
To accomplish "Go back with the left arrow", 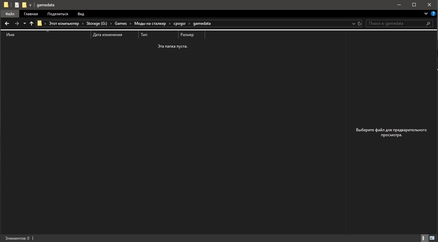I will click(7, 23).
